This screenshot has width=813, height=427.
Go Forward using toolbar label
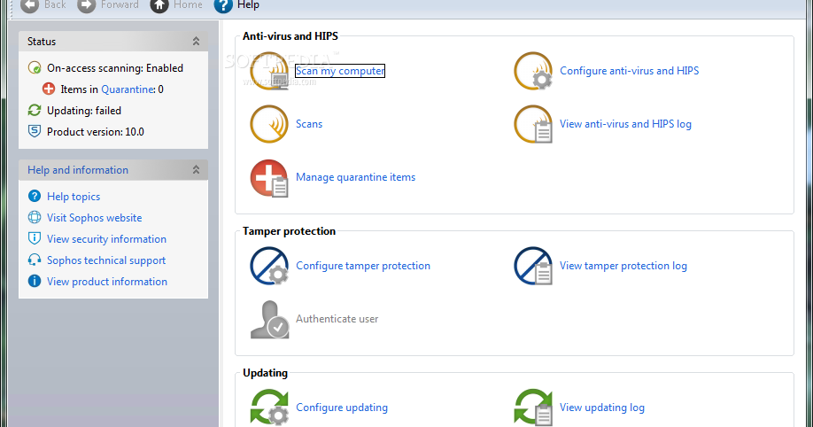pos(120,4)
